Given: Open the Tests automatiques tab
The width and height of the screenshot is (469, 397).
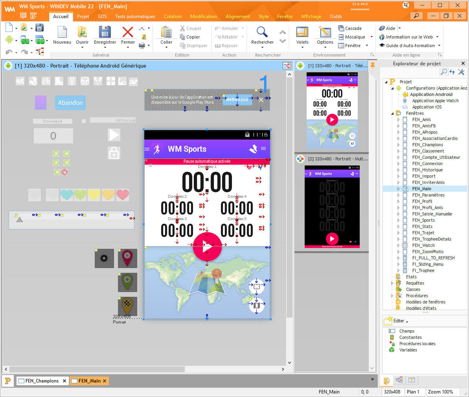Looking at the screenshot, I should tap(135, 17).
